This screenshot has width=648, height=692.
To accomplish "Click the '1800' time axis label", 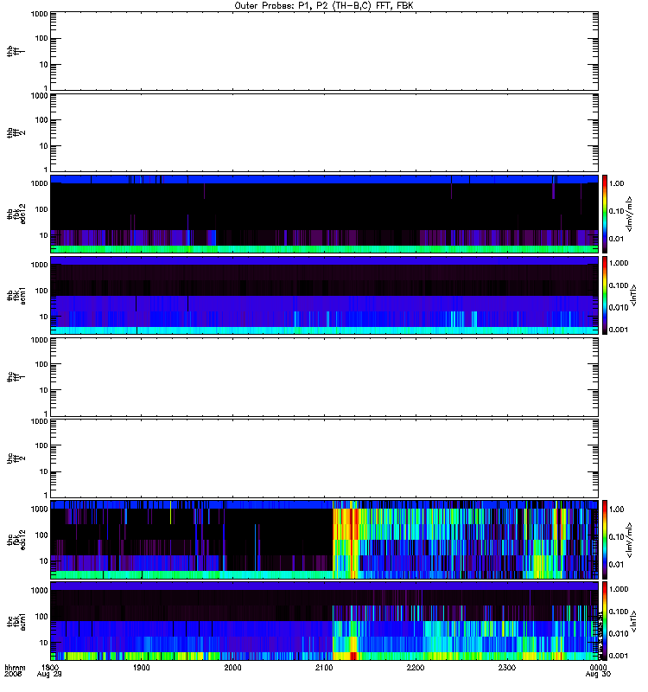I will click(50, 668).
